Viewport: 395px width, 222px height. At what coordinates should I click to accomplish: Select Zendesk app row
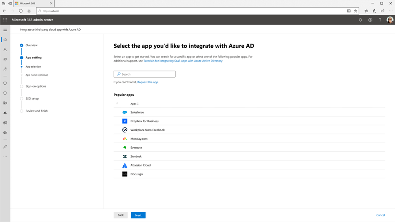(x=249, y=157)
